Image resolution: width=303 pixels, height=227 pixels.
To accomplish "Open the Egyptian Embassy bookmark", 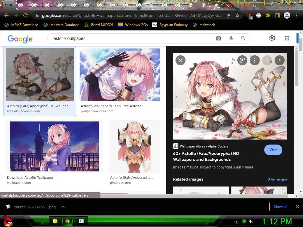I will [x=170, y=25].
